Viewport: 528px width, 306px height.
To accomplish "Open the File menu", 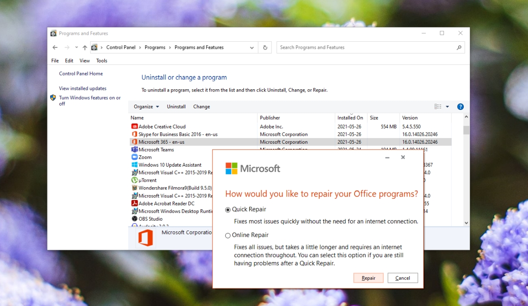I will [55, 61].
